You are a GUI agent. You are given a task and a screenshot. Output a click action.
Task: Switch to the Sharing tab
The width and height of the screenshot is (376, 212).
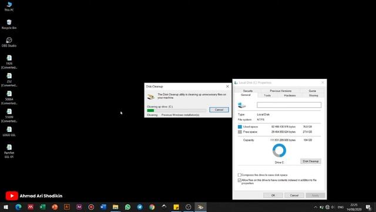pyautogui.click(x=313, y=95)
